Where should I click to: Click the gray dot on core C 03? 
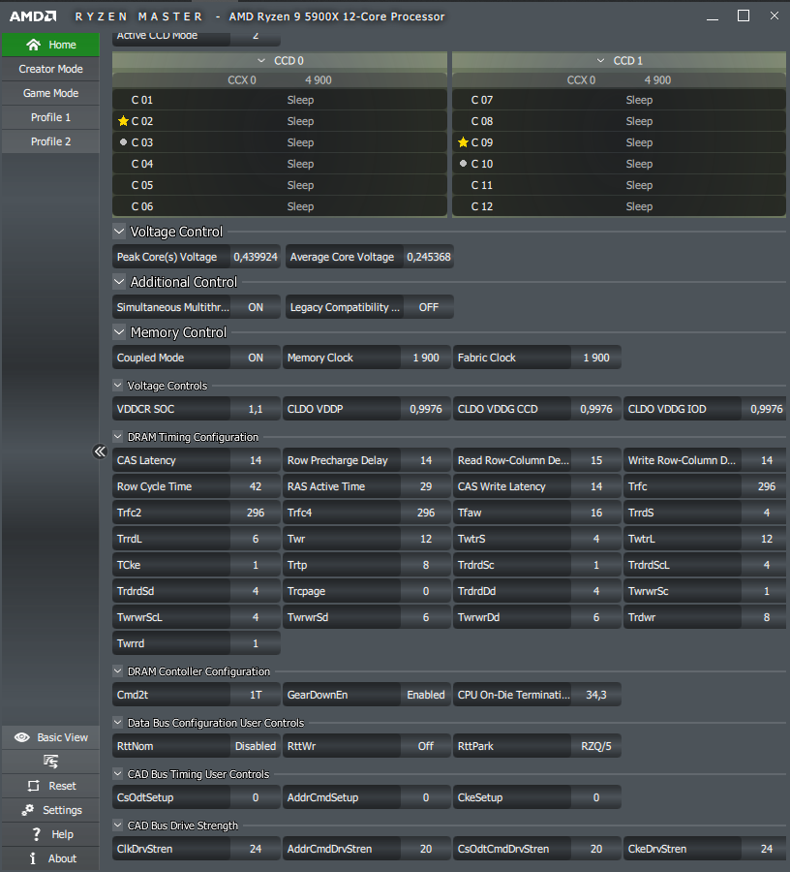point(123,142)
